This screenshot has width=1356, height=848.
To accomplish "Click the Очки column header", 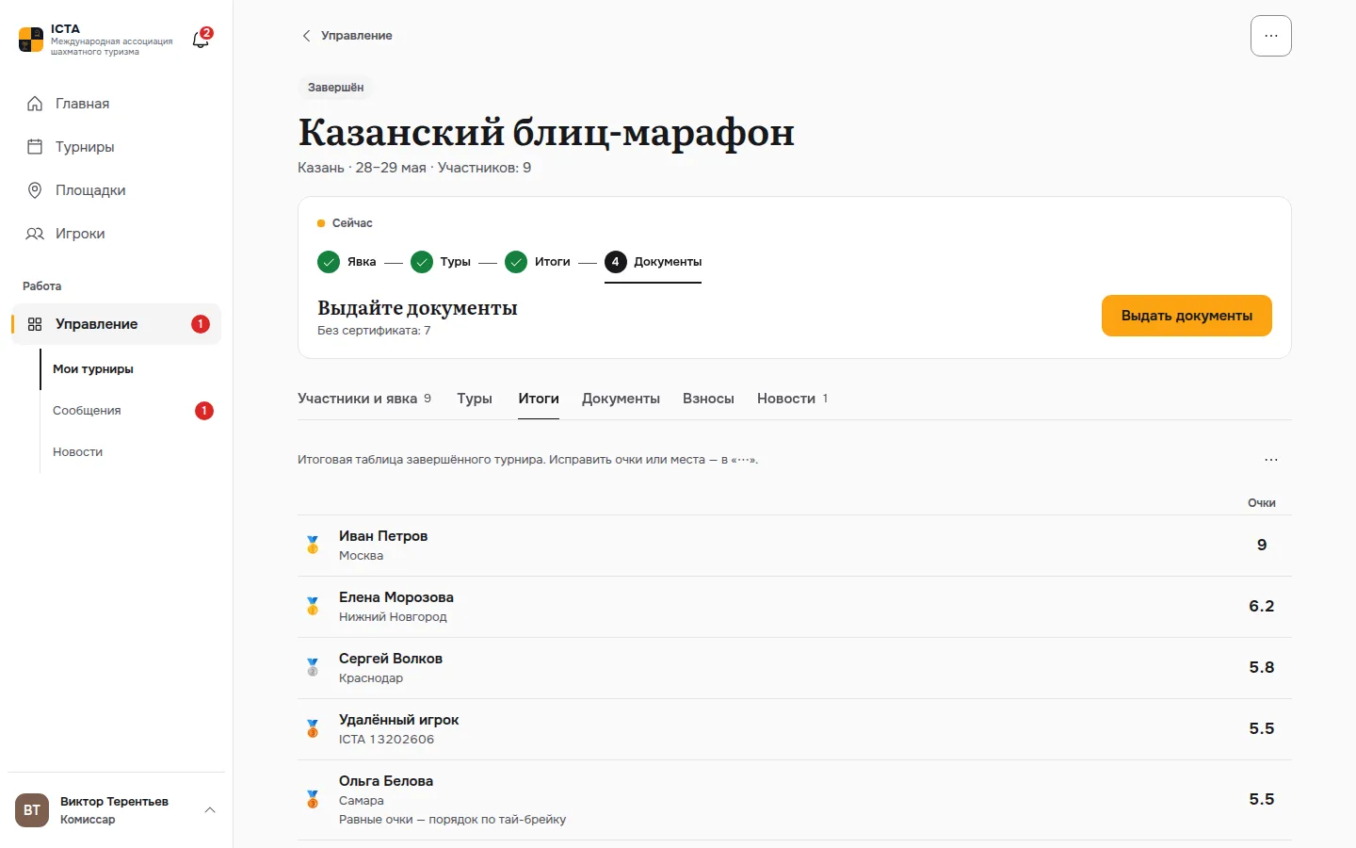I will pyautogui.click(x=1262, y=503).
